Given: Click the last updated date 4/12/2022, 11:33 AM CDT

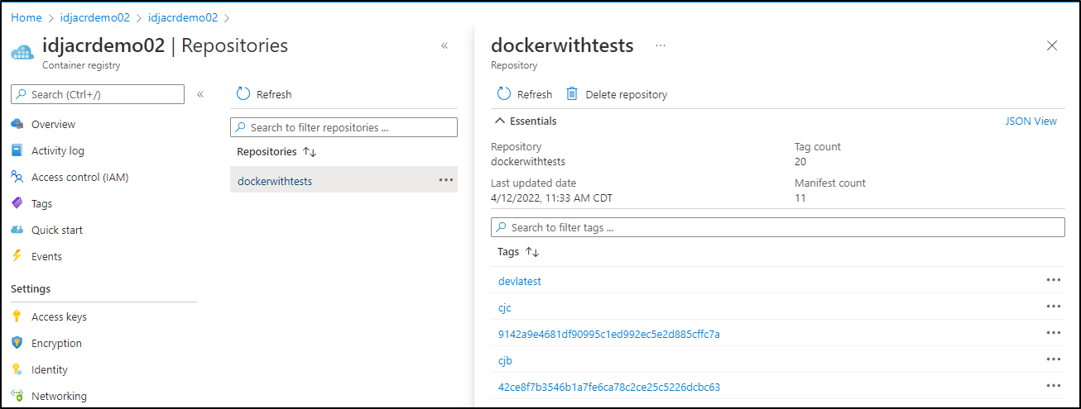Looking at the screenshot, I should (551, 198).
